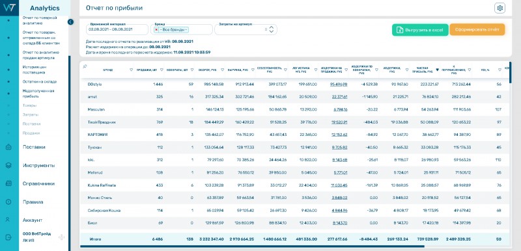Expand the Аккаунт section

(x=32, y=220)
